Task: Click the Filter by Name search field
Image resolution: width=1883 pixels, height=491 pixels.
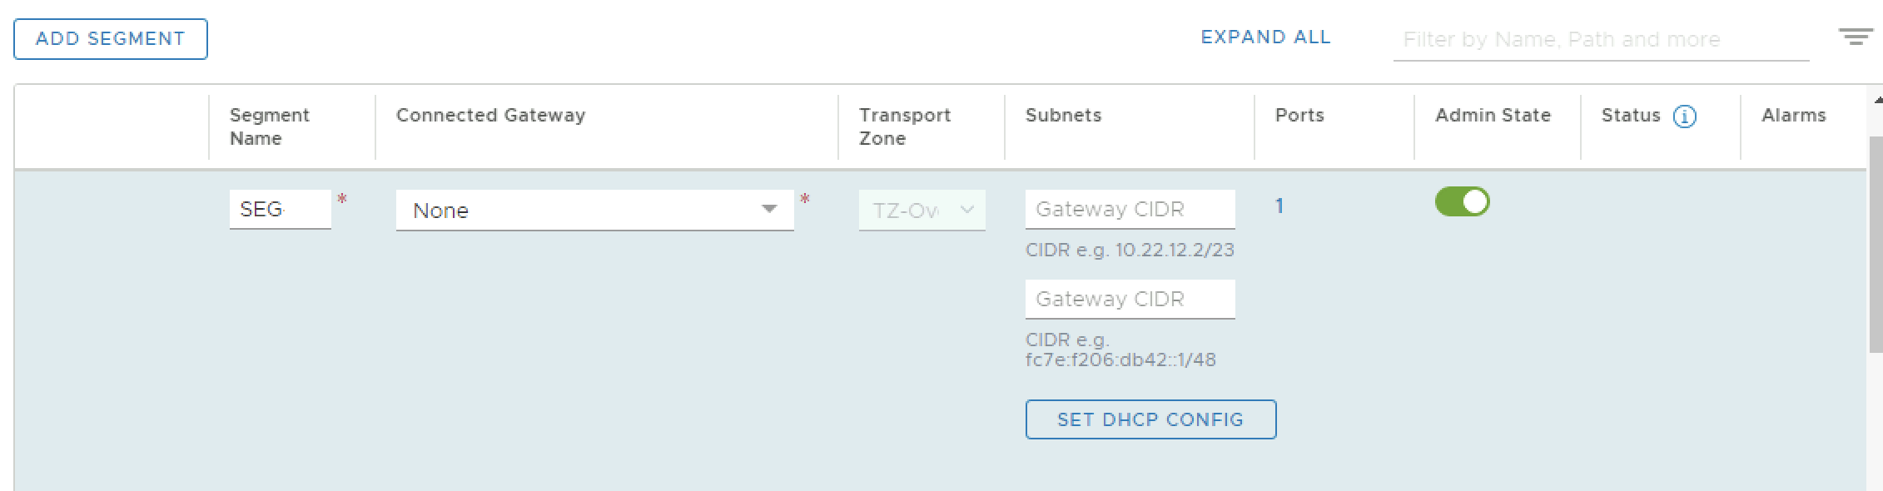Action: (1600, 40)
